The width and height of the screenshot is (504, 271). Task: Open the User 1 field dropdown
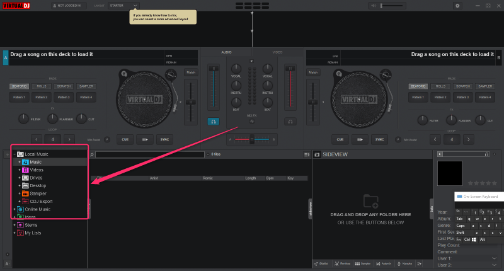coord(494,258)
